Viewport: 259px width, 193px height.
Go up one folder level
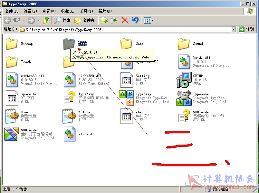point(46,20)
